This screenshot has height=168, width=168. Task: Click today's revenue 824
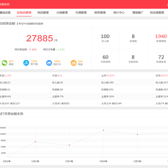coord(60,75)
